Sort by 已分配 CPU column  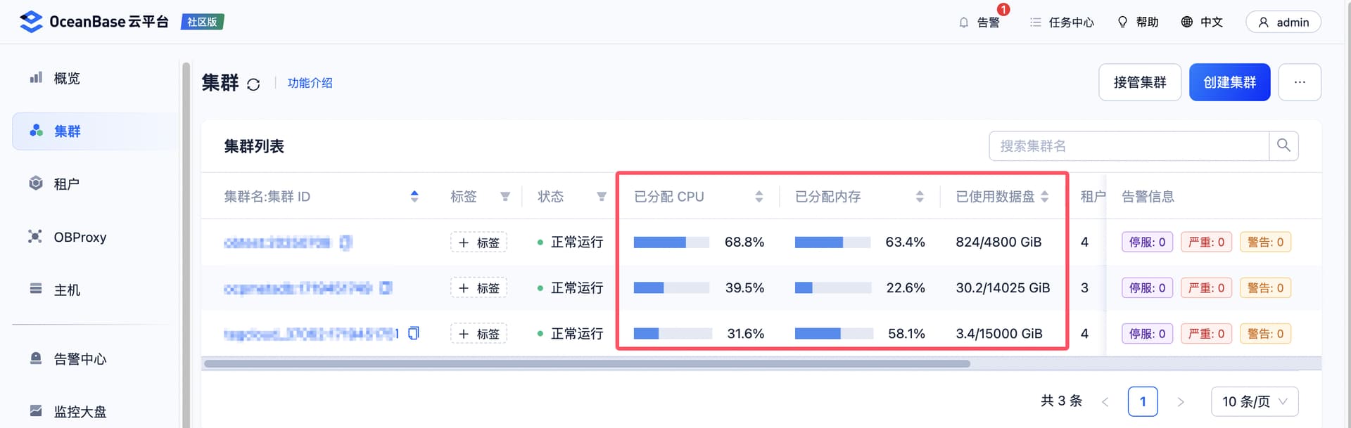(x=759, y=197)
